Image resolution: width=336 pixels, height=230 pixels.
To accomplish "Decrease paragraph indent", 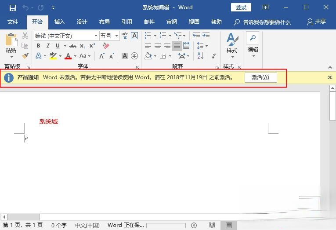I will tap(196, 35).
